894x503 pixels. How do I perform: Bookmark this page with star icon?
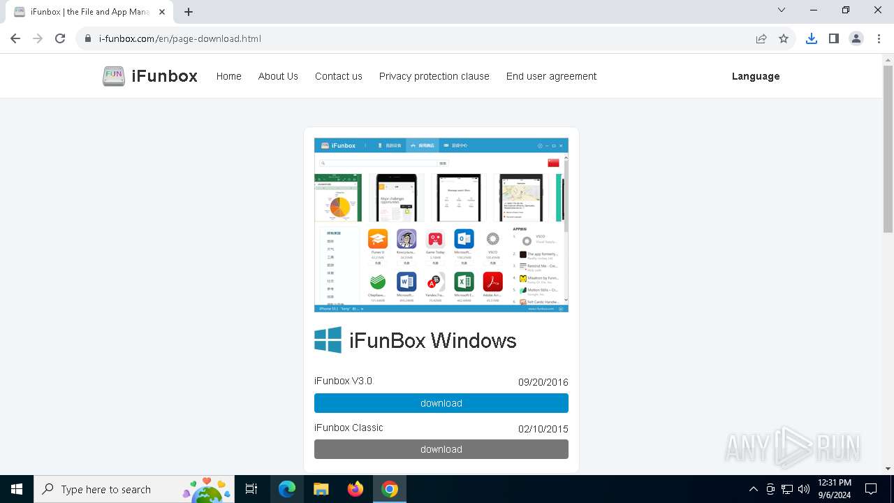pos(784,38)
